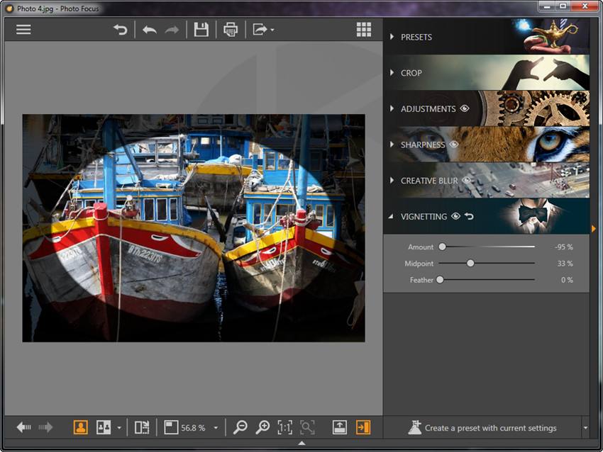Toggle VIGNETTING eye visibility
Viewport: 603px width, 452px height.
tap(455, 216)
